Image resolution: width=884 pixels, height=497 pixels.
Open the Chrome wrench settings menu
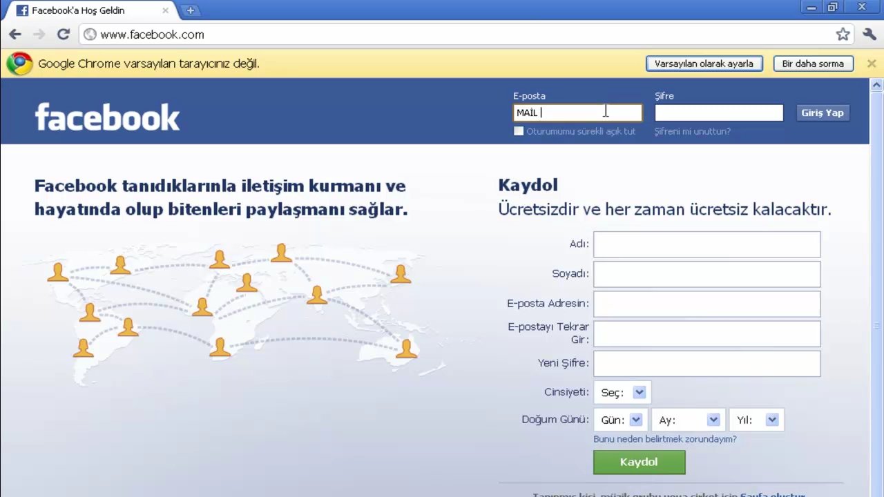pos(869,35)
